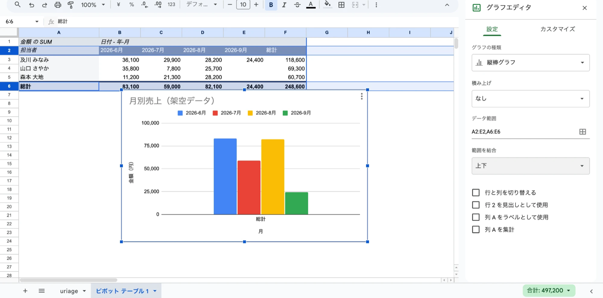This screenshot has width=603, height=298.
Task: Open the all sheets list icon
Action: (x=42, y=291)
